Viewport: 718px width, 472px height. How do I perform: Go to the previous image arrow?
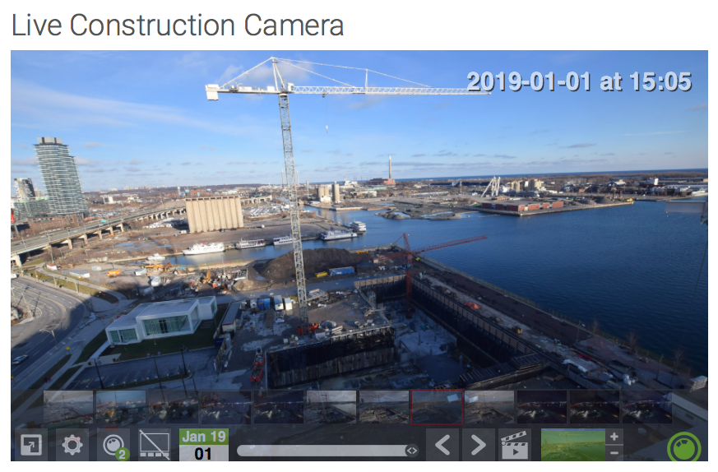pyautogui.click(x=442, y=445)
